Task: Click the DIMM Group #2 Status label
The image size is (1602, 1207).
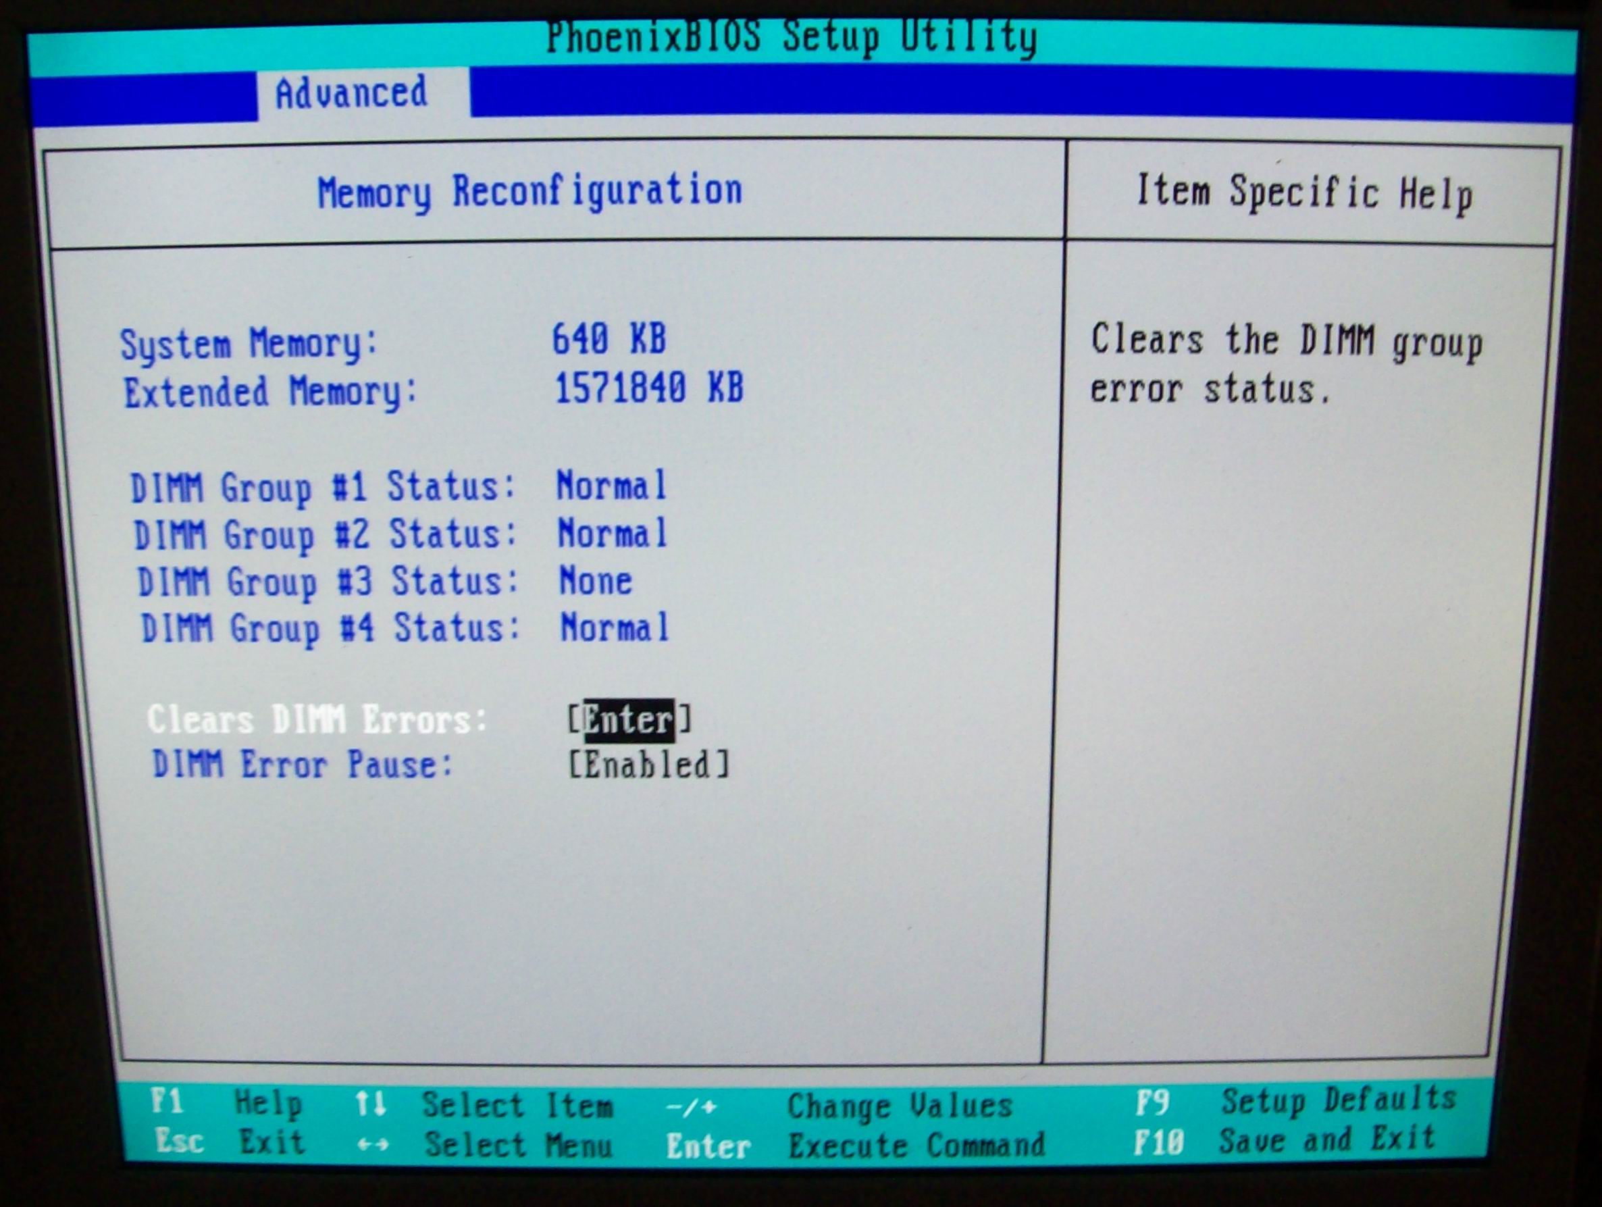Action: click(325, 536)
